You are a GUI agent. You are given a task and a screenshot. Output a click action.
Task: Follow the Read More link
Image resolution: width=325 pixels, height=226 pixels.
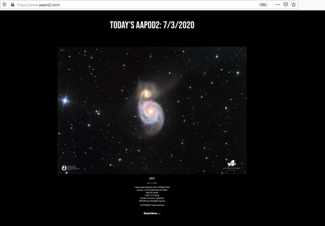[x=152, y=214]
